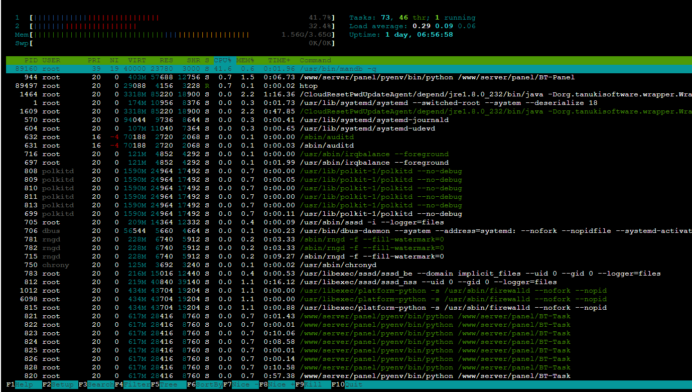Select PID 6098 firewalld thread row
This screenshot has width=692, height=392.
coord(349,299)
